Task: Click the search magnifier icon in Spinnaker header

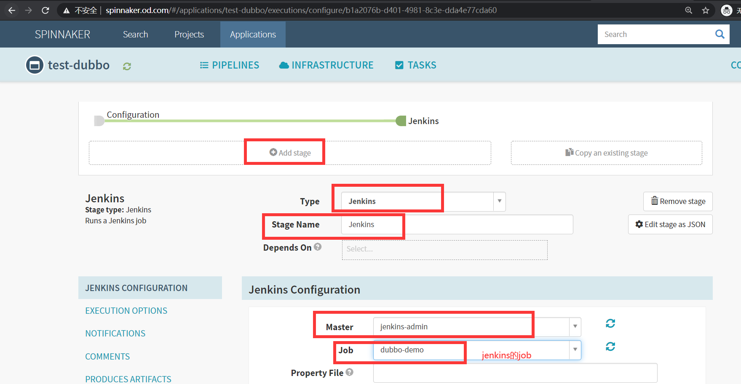Action: coord(720,34)
